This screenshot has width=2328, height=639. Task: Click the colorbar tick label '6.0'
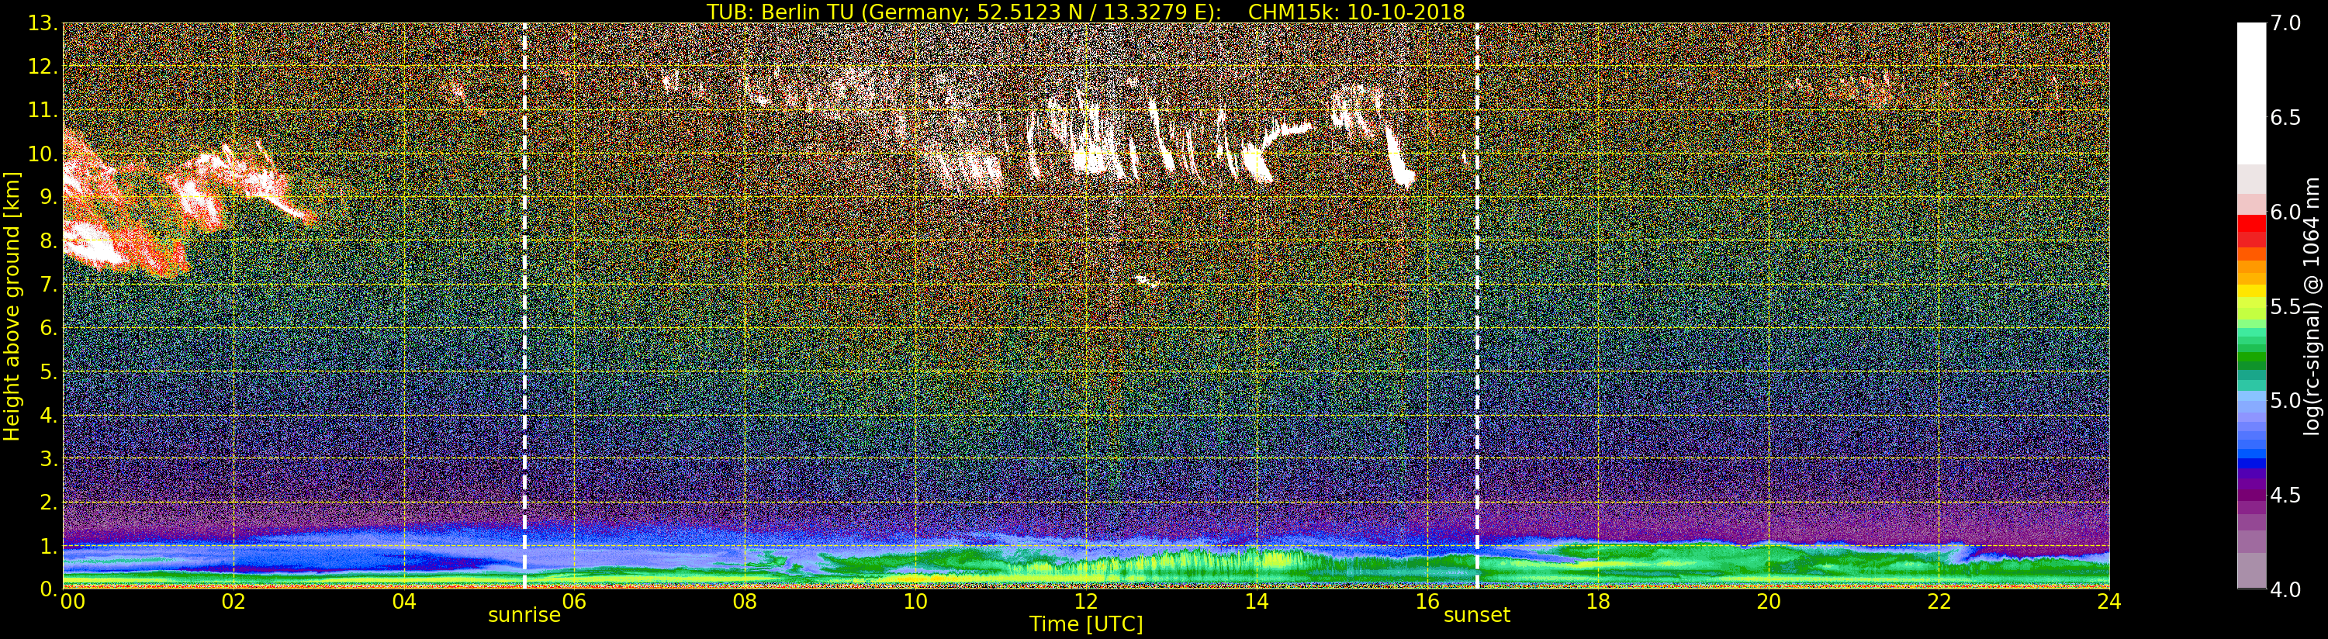point(2285,212)
